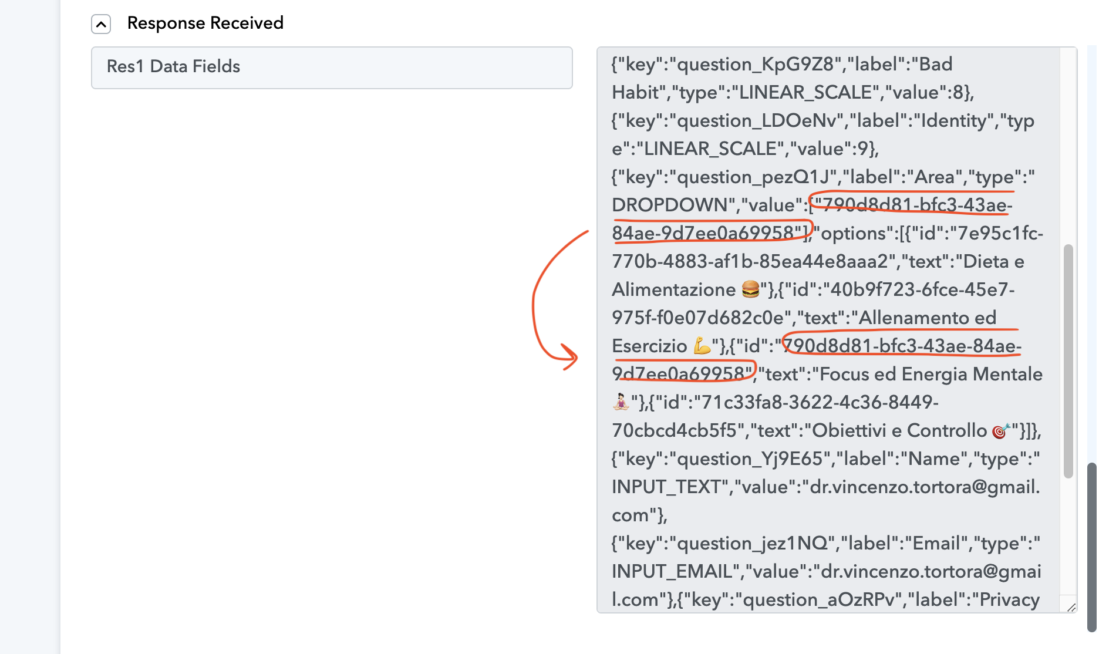This screenshot has height=654, width=1099.
Task: Click the Response Received heading
Action: [x=205, y=23]
